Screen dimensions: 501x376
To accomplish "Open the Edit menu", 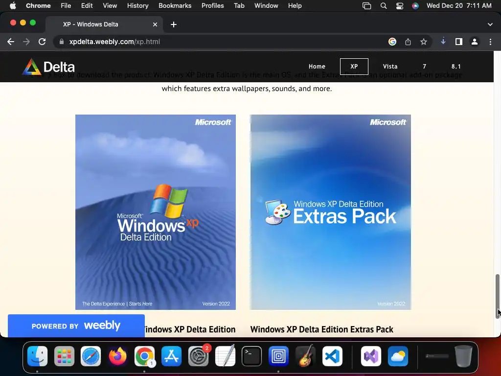I will 87,6.
